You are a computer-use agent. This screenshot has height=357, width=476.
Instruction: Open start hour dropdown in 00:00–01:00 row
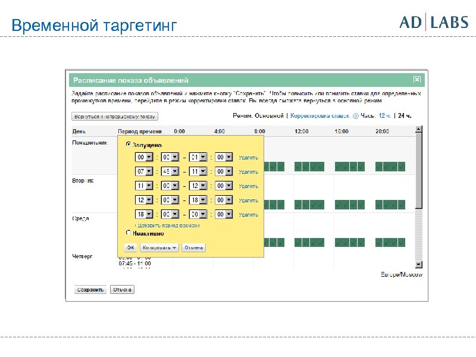[x=144, y=157]
